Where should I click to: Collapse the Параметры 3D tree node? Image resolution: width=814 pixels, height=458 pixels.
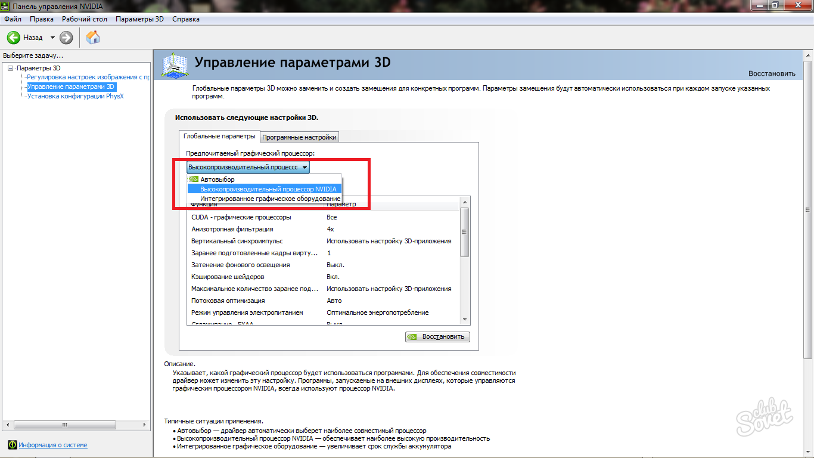point(10,68)
